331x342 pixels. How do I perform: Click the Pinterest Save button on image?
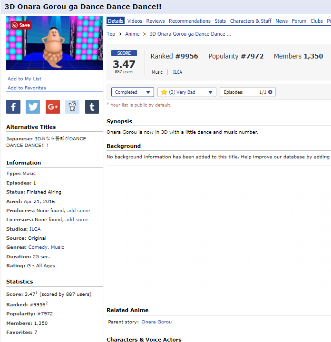pos(21,25)
